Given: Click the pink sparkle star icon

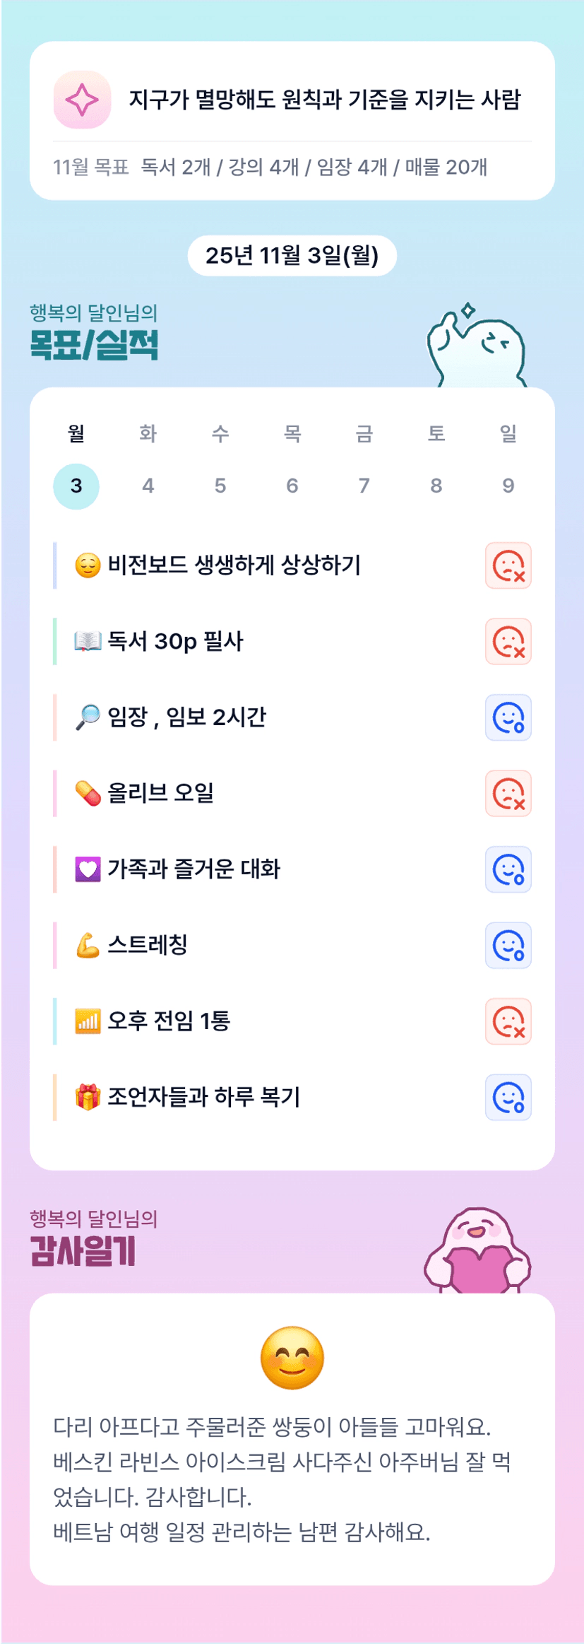Looking at the screenshot, I should pos(82,100).
